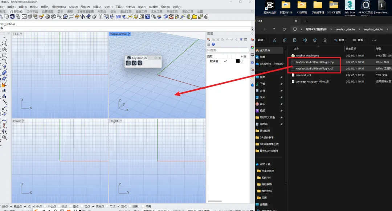Click the checkered pattern icon in Rhino toolbar
This screenshot has height=211, width=392.
(x=171, y=17)
